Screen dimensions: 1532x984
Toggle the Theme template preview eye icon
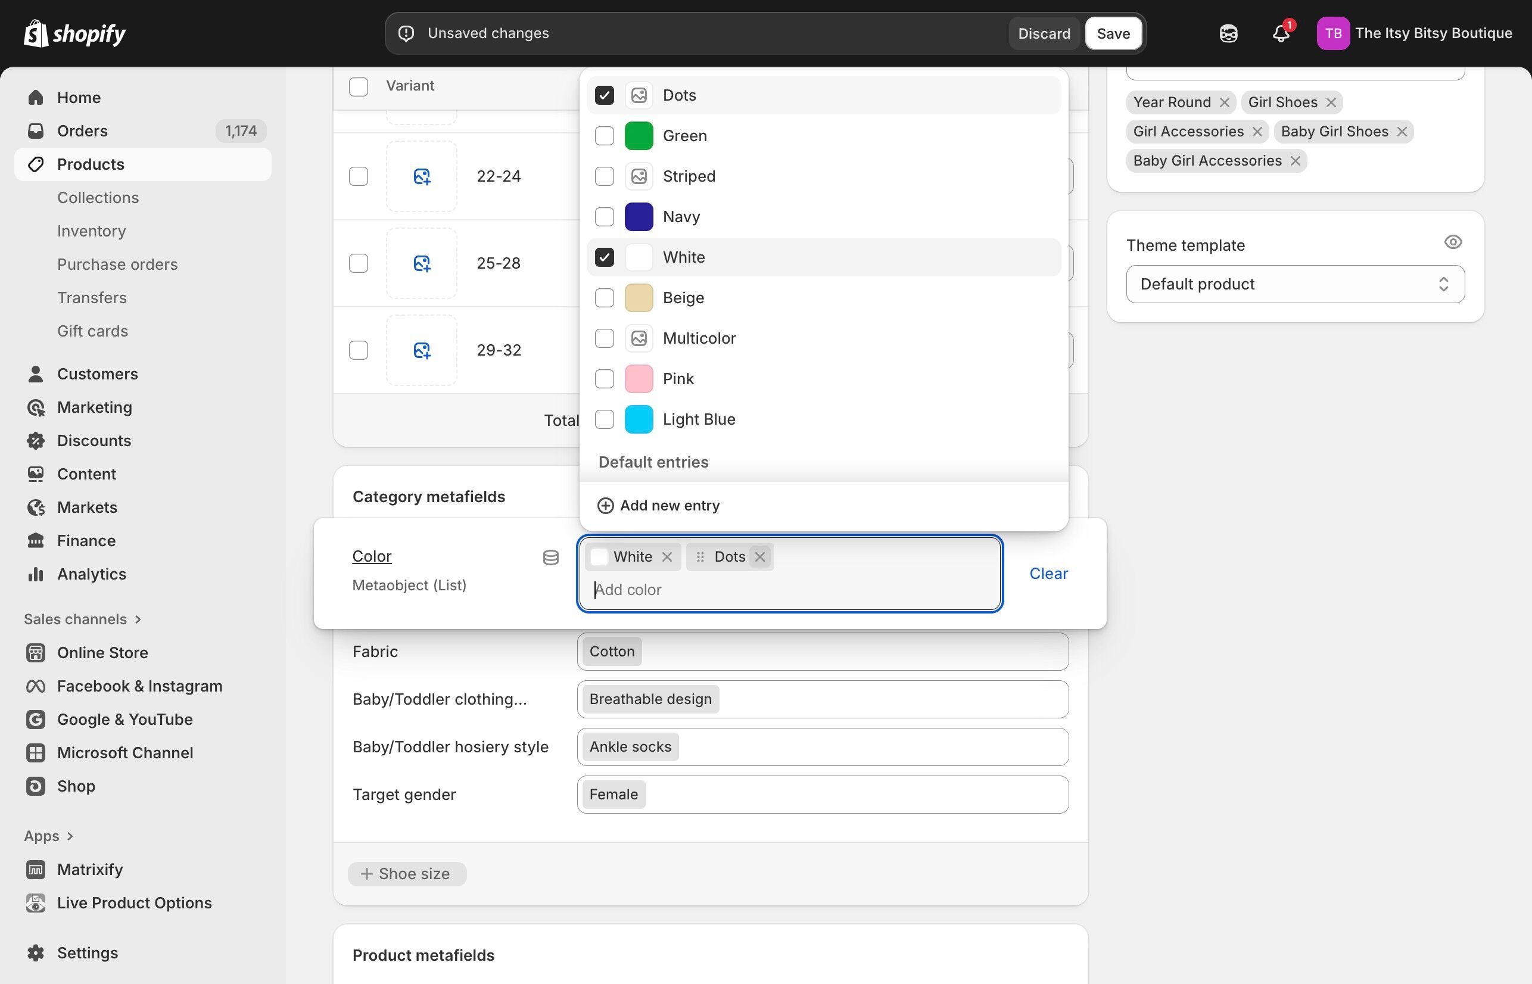click(x=1453, y=241)
